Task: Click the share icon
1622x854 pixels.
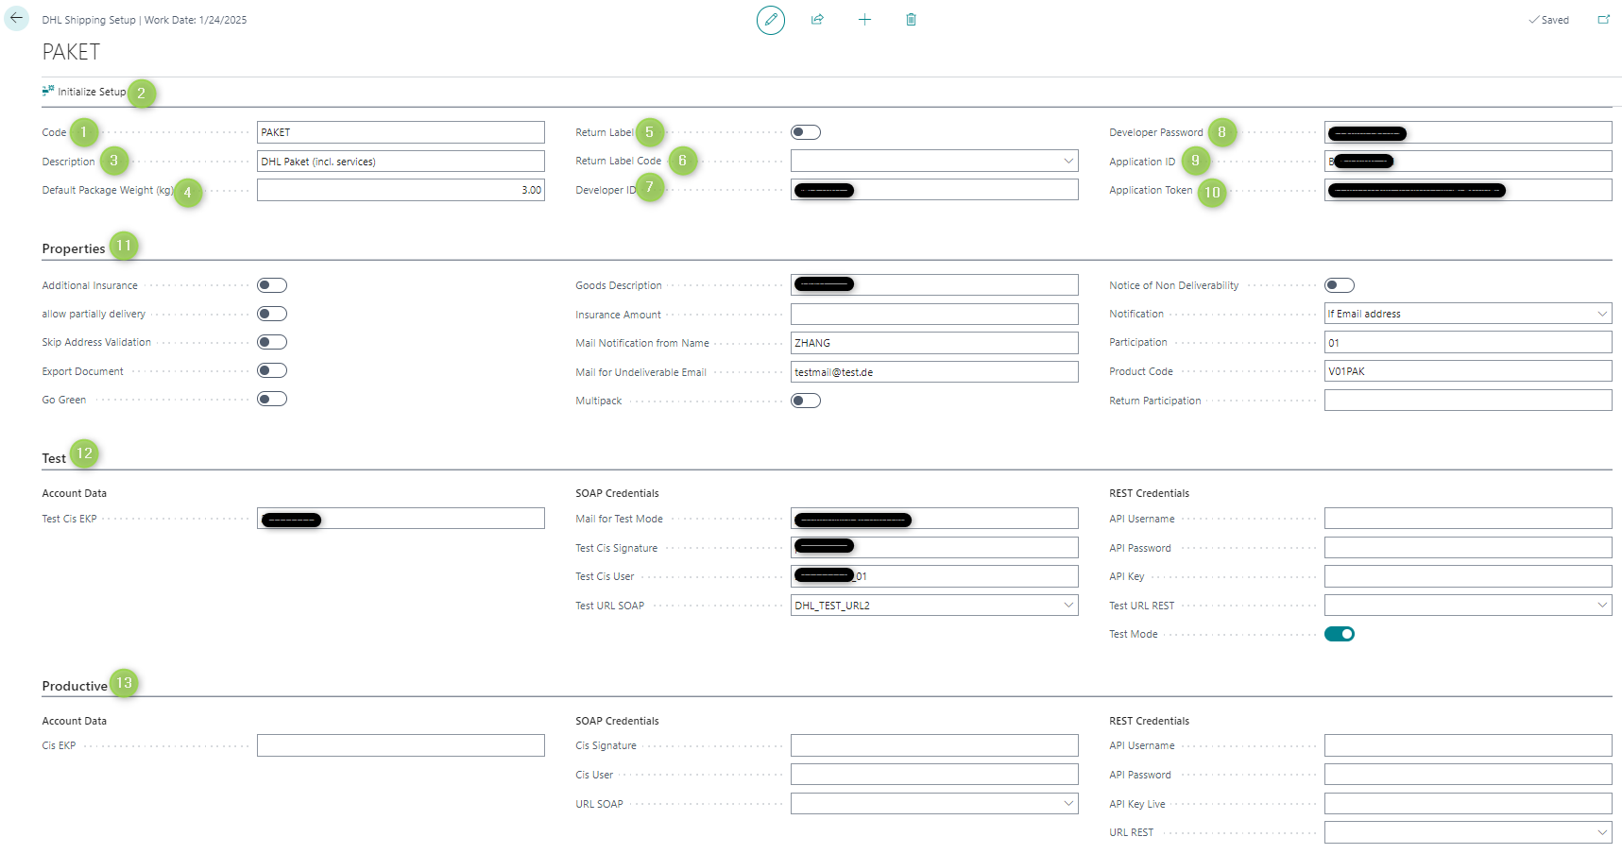Action: (817, 20)
